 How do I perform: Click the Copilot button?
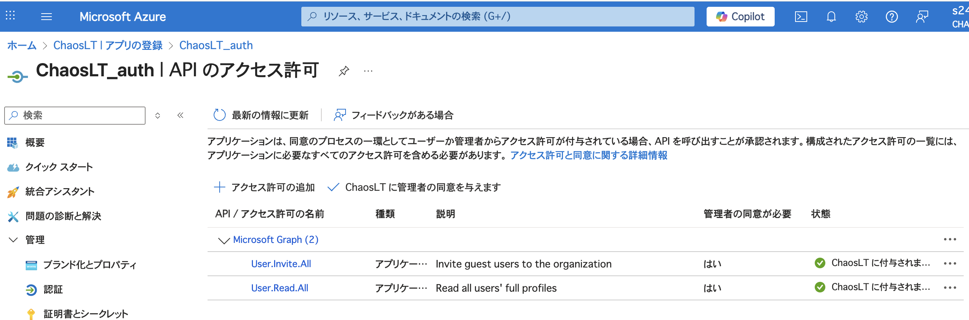click(x=740, y=17)
